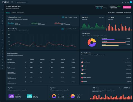This screenshot has width=133, height=102.
Task: Select Monthly filter in Website Audience Metric
Action: pyautogui.click(x=75, y=17)
